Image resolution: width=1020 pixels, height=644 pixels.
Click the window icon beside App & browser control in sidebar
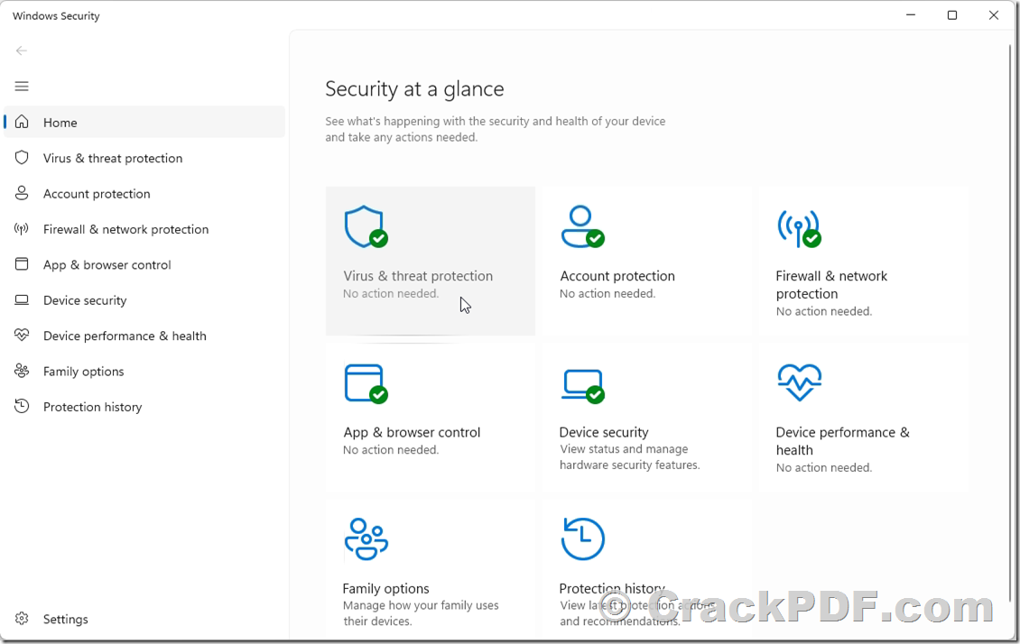pyautogui.click(x=22, y=264)
